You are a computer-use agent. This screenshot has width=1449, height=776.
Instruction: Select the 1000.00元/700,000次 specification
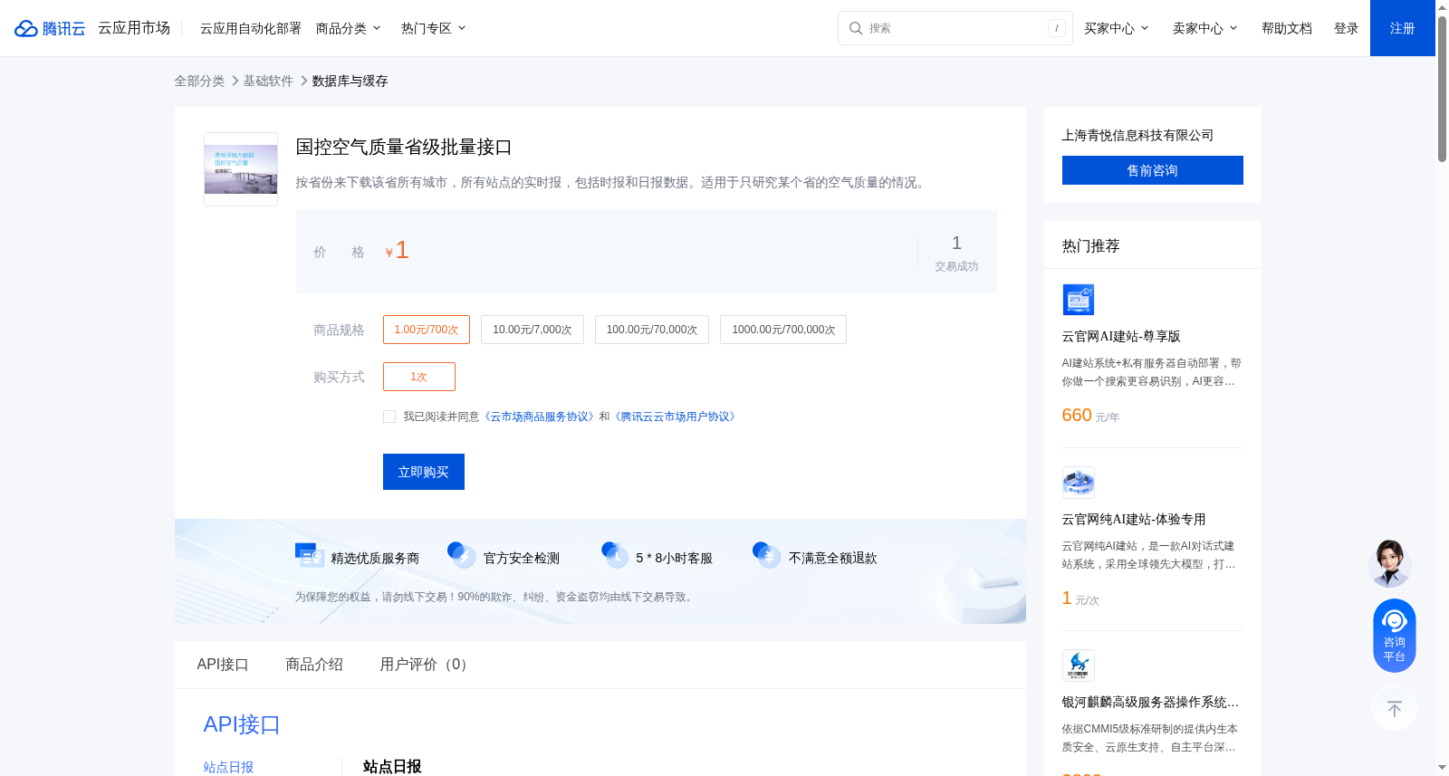[x=783, y=330]
